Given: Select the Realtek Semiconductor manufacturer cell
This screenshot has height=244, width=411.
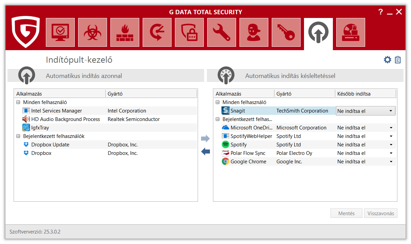Looking at the screenshot, I should (133, 119).
